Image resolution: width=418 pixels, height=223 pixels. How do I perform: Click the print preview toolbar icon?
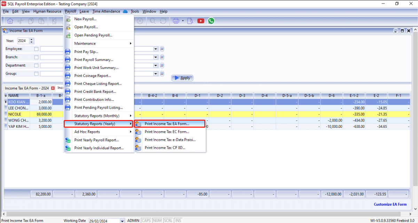[x=190, y=21]
